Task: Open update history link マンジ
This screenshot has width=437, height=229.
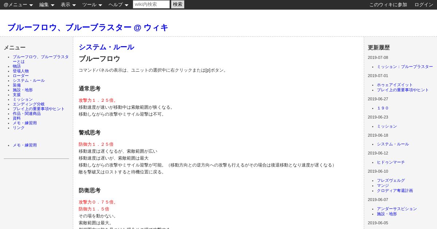Action: pos(383,186)
